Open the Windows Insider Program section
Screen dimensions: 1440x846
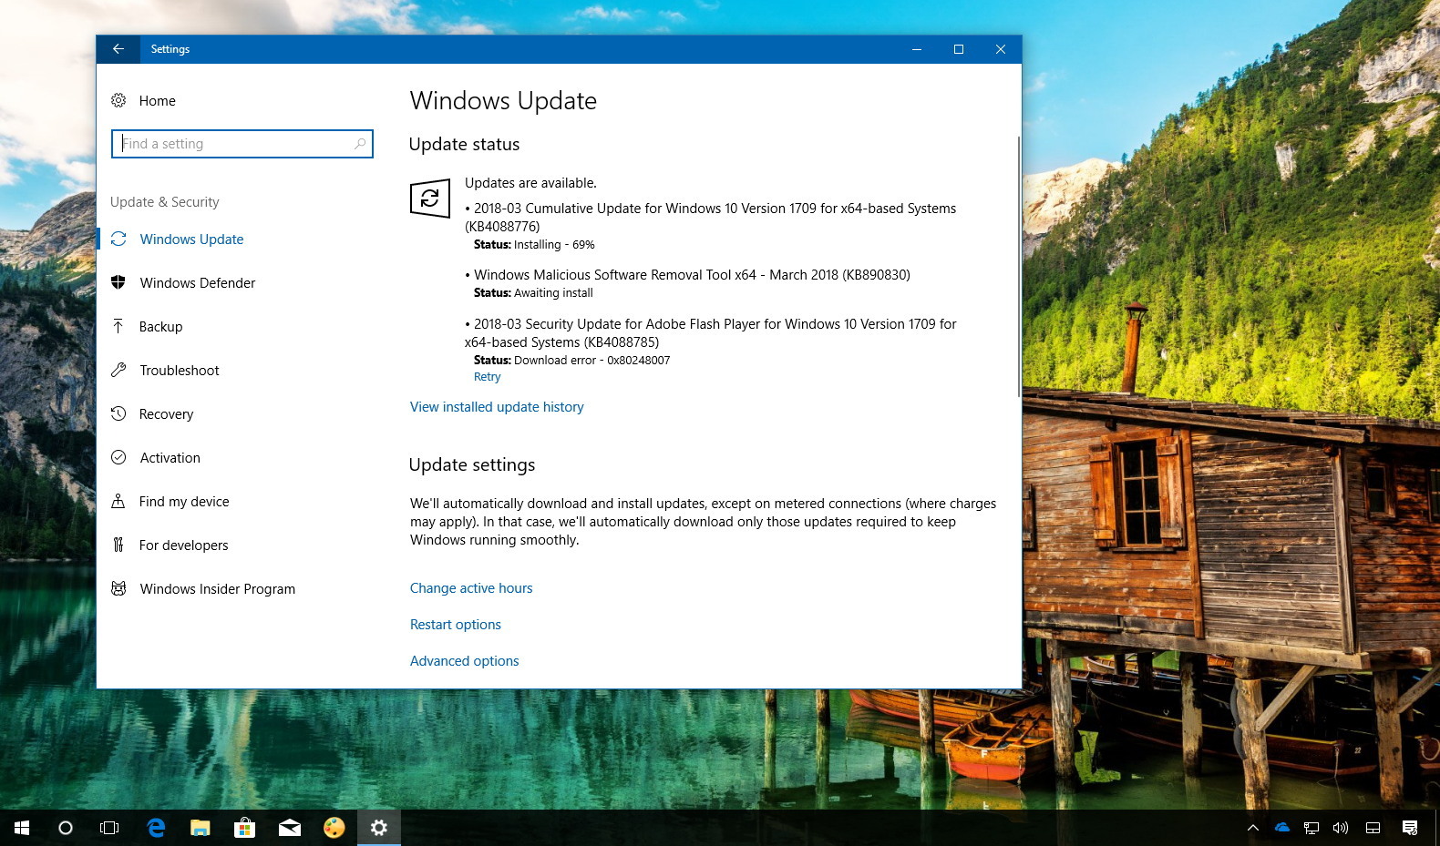217,588
